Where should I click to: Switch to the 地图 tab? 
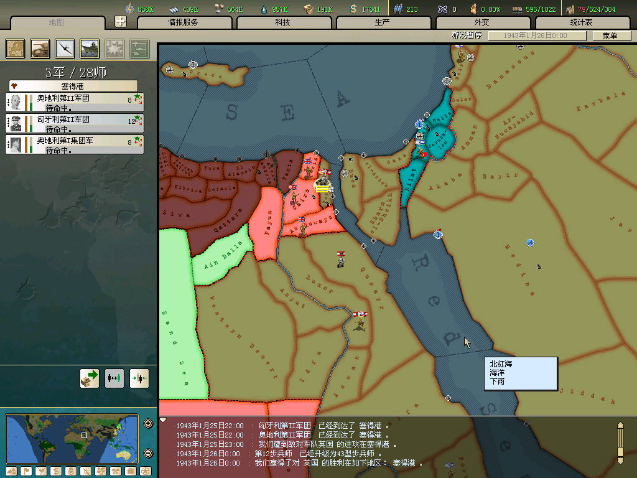(57, 22)
